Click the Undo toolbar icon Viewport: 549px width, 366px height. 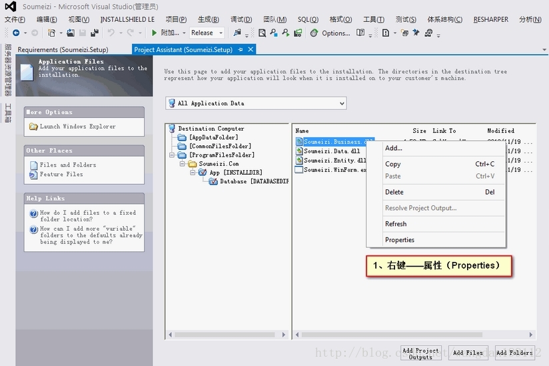111,33
